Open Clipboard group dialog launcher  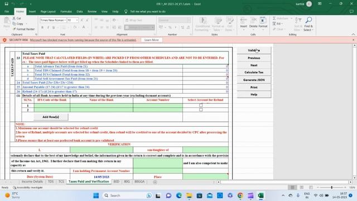(36, 35)
